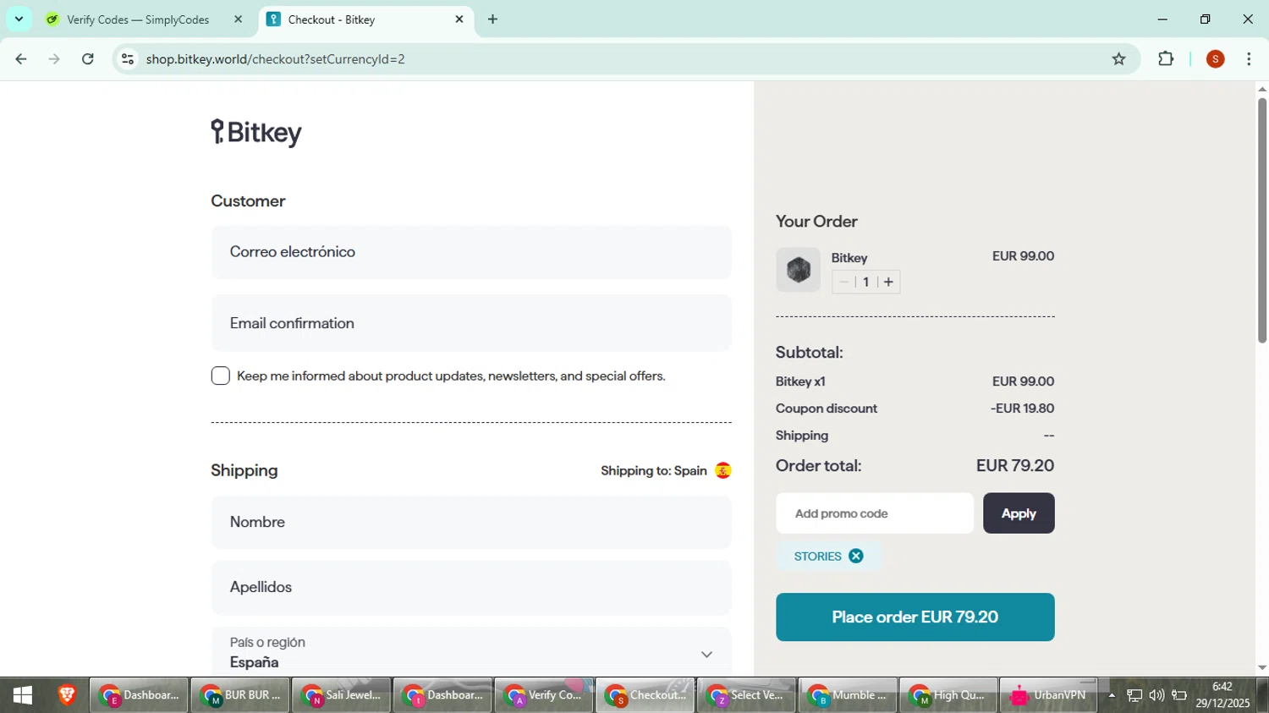Click the network tray icon
1269x713 pixels.
pyautogui.click(x=1134, y=695)
